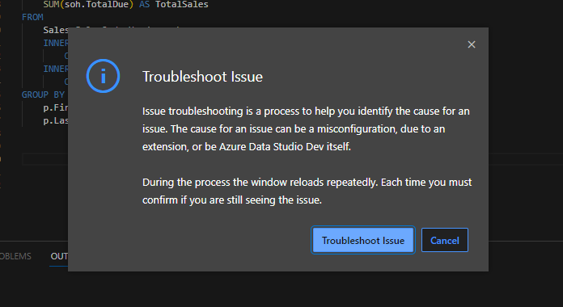Close the dialog with the X icon
This screenshot has width=563, height=307.
click(x=472, y=44)
